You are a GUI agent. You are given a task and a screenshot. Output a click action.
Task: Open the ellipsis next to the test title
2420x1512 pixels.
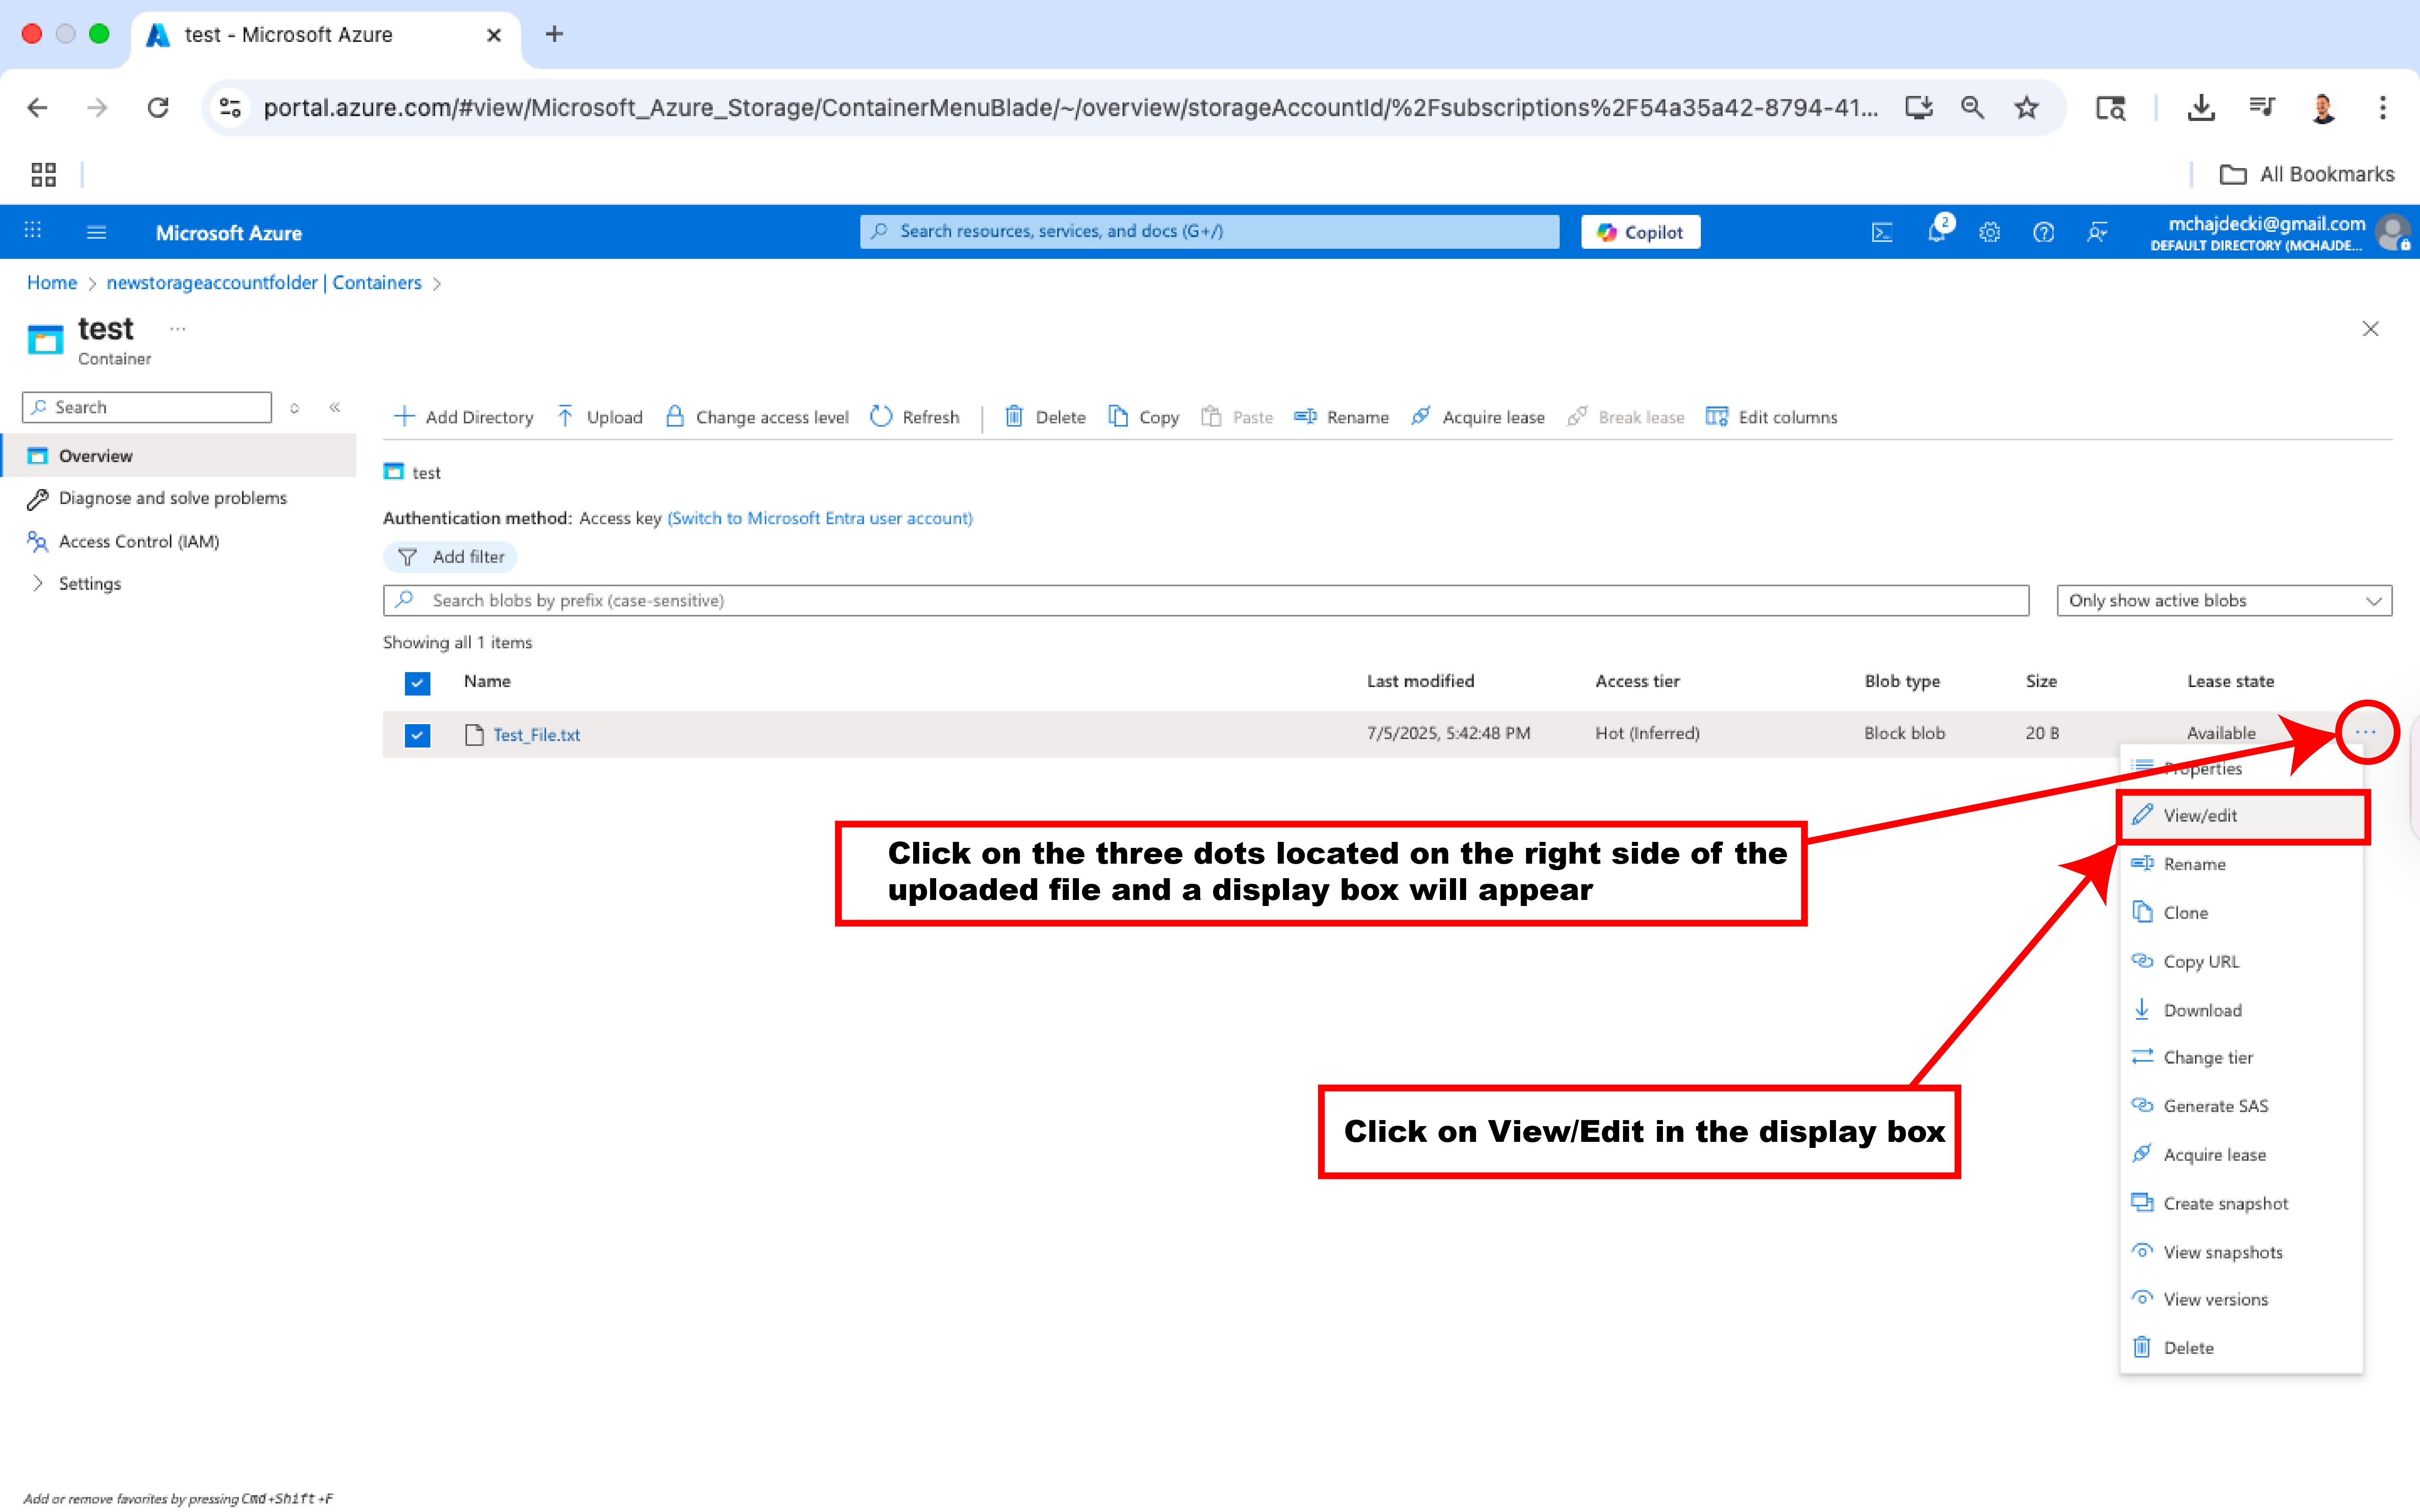click(x=178, y=329)
